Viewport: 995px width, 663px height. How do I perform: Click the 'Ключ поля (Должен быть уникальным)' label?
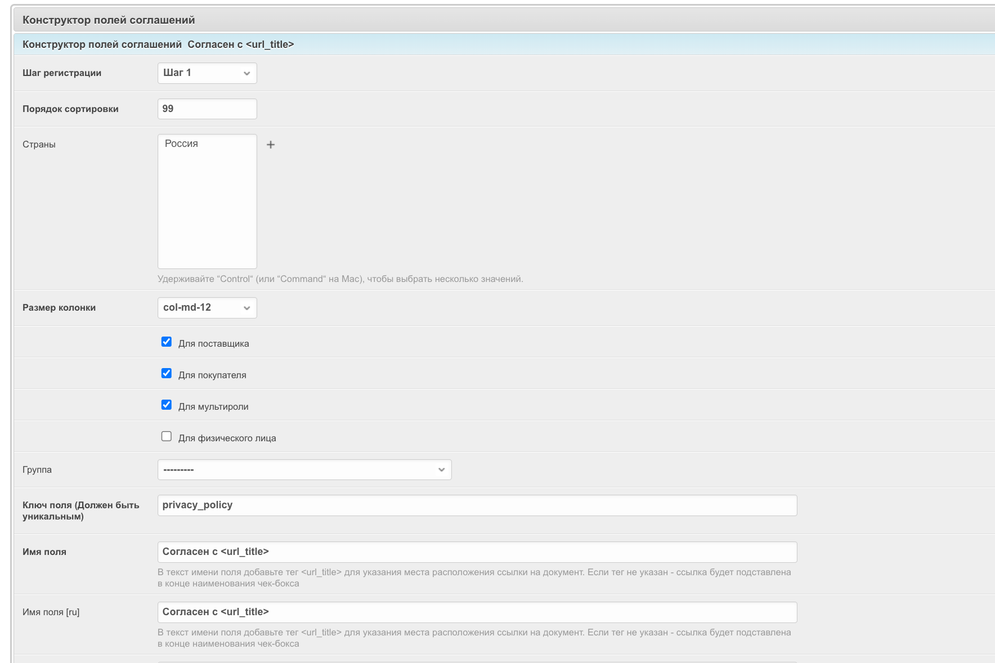pyautogui.click(x=80, y=510)
